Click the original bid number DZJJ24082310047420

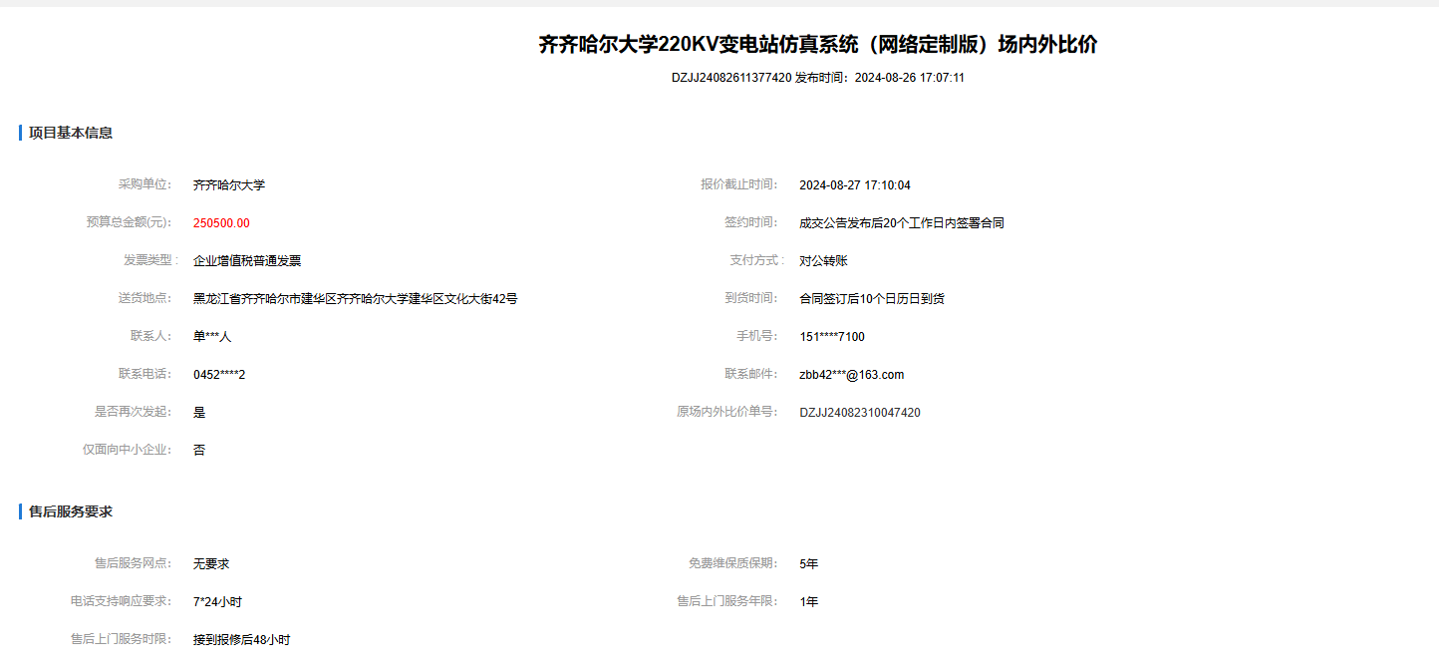coord(859,413)
